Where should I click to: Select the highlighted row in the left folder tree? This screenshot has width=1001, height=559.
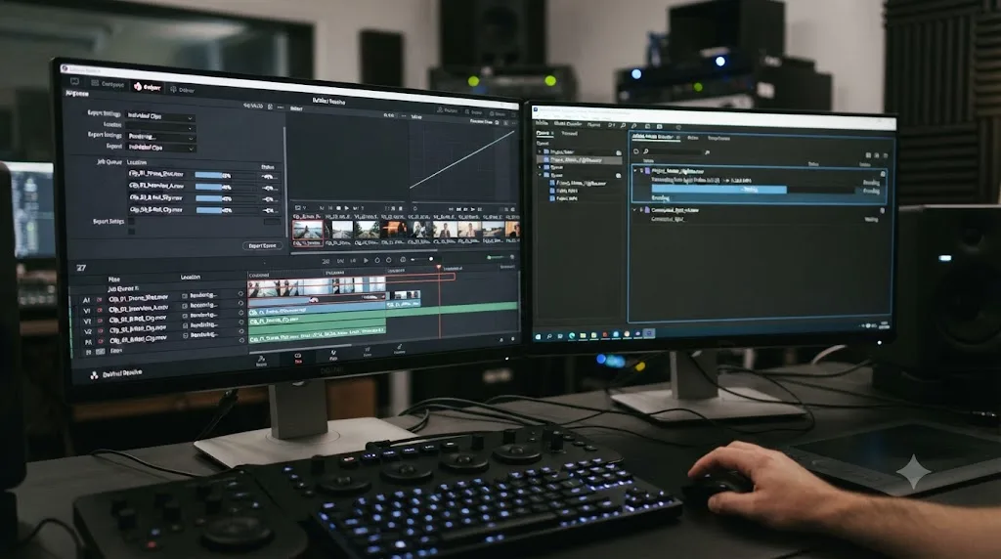(x=581, y=159)
